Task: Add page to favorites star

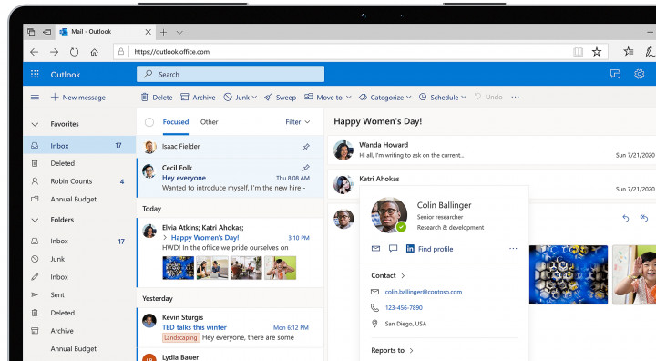Action: [597, 52]
